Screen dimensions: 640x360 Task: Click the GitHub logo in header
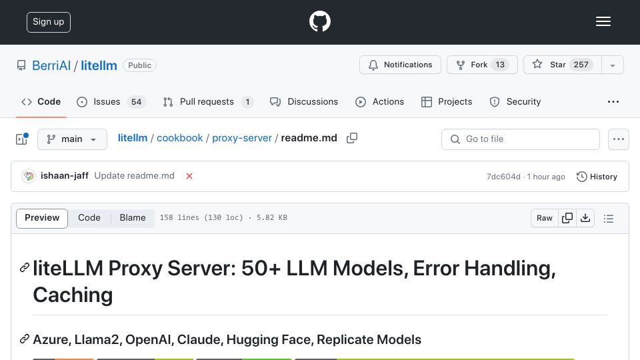pos(319,21)
